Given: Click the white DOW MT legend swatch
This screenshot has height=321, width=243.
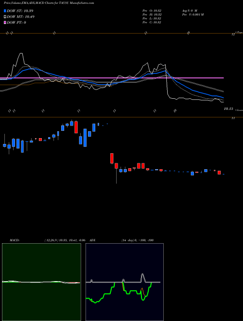Looking at the screenshot, I should click(x=5, y=17).
